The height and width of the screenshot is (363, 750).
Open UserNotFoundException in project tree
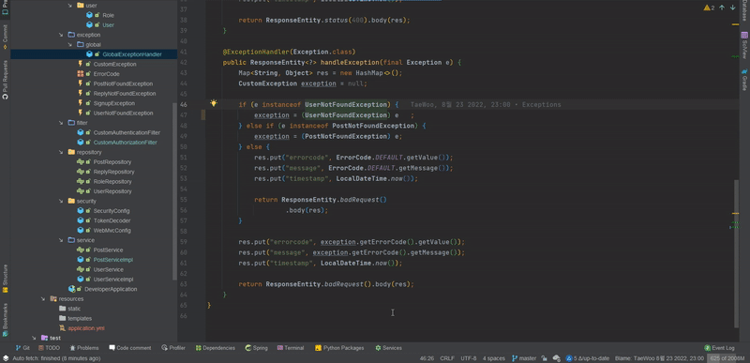coord(123,113)
